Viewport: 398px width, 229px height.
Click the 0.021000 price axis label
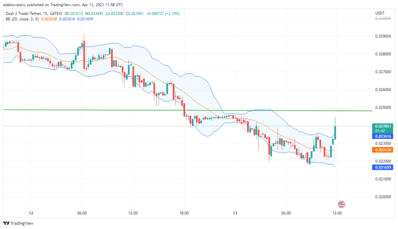click(383, 179)
